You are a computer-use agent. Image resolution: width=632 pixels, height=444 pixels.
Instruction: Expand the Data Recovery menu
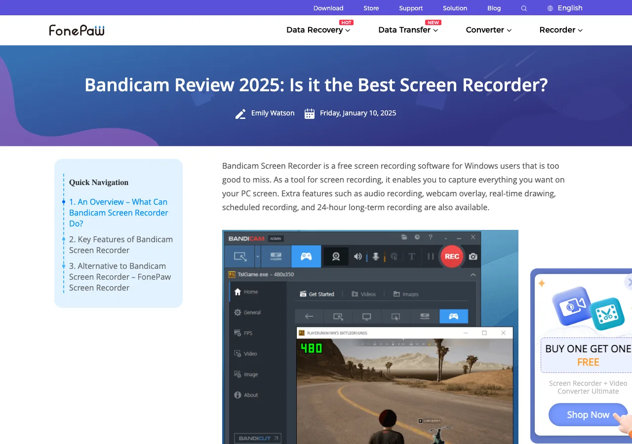(318, 30)
